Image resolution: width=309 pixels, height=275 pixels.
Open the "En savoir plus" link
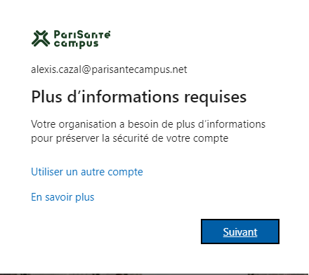click(63, 197)
